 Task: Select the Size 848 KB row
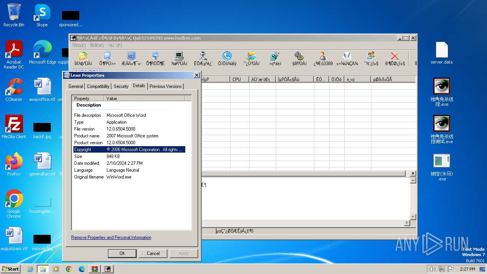point(129,156)
